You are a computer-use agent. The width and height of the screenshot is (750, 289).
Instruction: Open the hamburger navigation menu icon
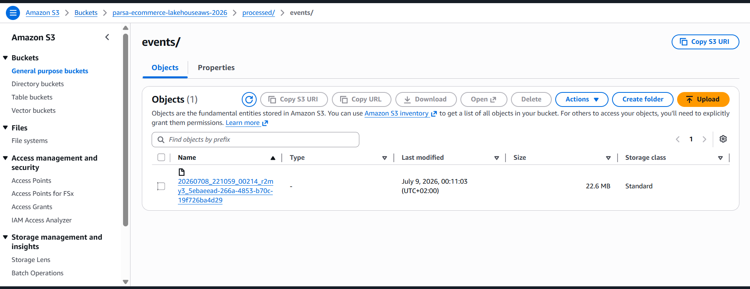point(13,13)
